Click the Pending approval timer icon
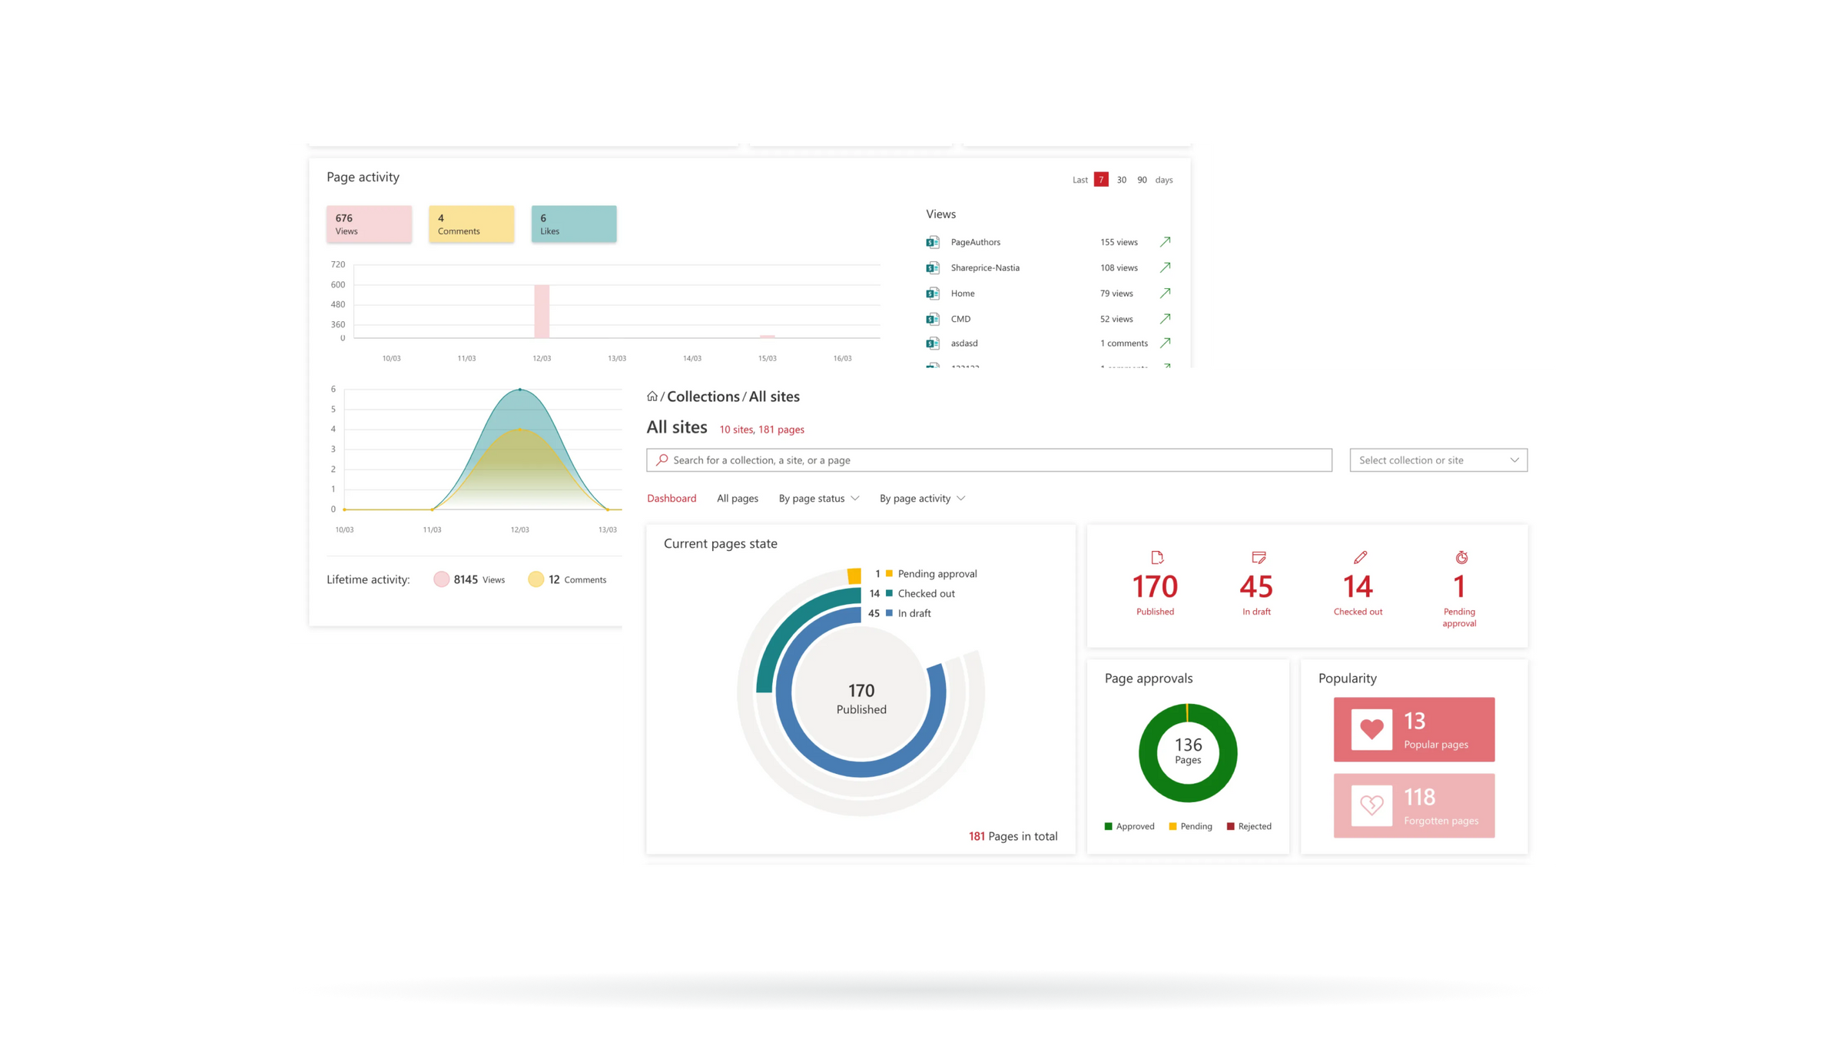Viewport: 1844px width, 1042px height. [x=1461, y=557]
